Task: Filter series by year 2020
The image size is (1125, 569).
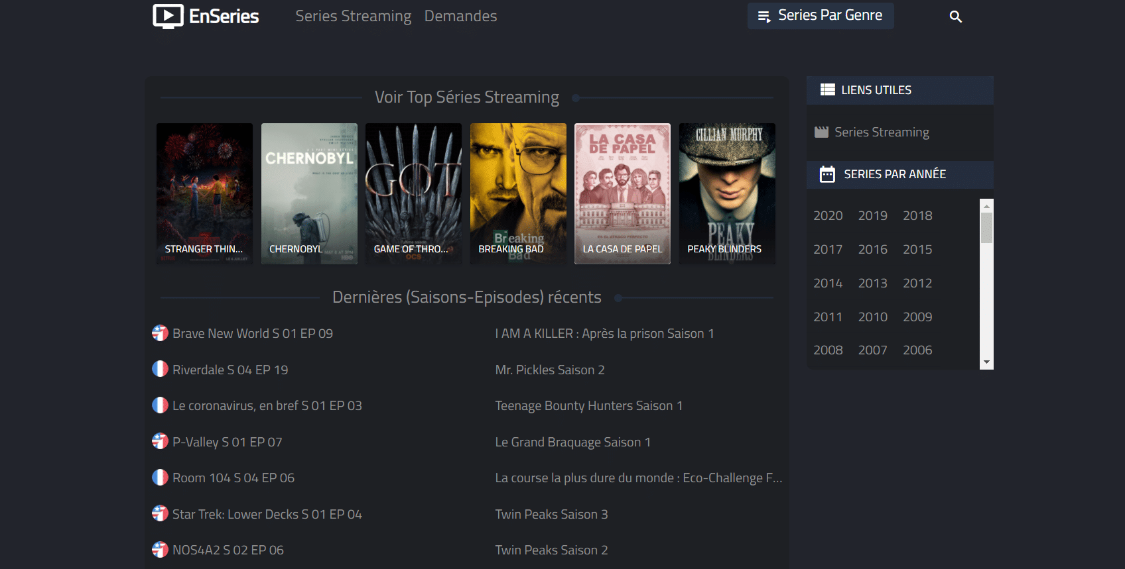Action: 828,216
